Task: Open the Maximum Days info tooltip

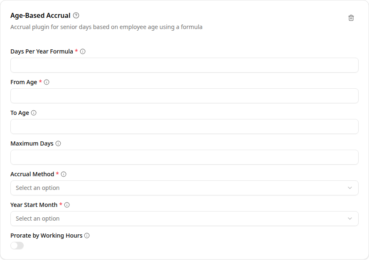Action: tap(58, 143)
